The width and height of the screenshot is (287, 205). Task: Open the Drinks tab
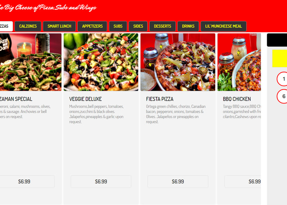pos(188,27)
